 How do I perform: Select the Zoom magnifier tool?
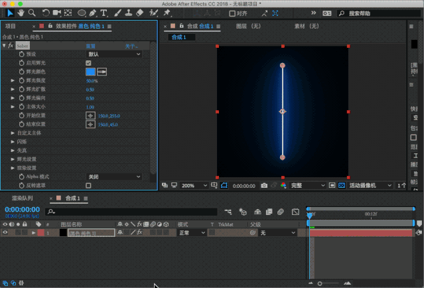pyautogui.click(x=31, y=13)
